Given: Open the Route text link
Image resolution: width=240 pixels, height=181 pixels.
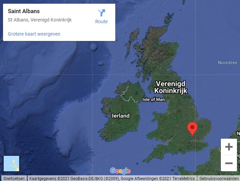Looking at the screenshot, I should [x=102, y=21].
